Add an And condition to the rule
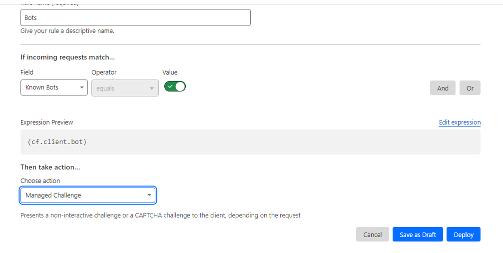The height and width of the screenshot is (253, 503). (443, 88)
